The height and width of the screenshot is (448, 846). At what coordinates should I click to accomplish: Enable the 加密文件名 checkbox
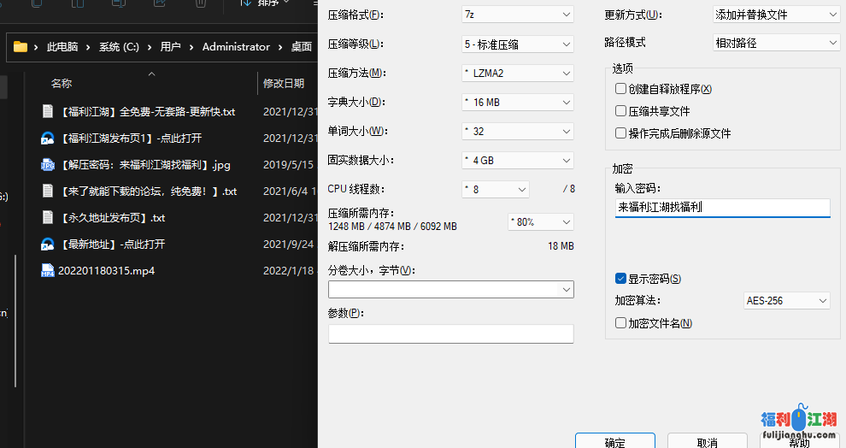click(621, 323)
